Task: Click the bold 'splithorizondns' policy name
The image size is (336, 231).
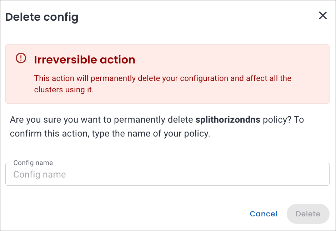Action: tap(228, 120)
